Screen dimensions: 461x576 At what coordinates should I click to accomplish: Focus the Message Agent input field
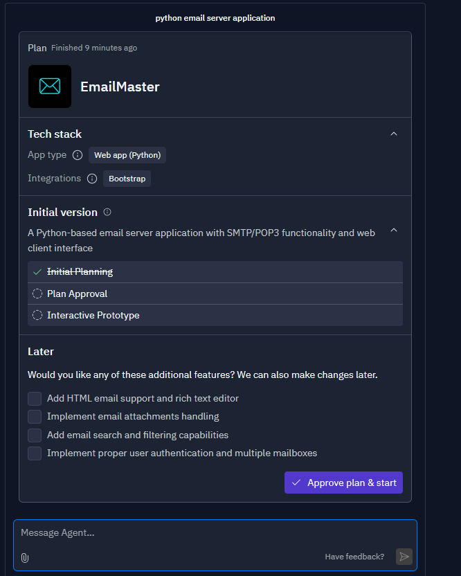point(201,533)
